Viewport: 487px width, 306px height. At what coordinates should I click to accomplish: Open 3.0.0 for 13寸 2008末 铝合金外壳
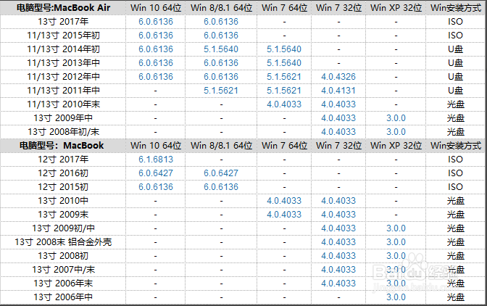coord(396,242)
